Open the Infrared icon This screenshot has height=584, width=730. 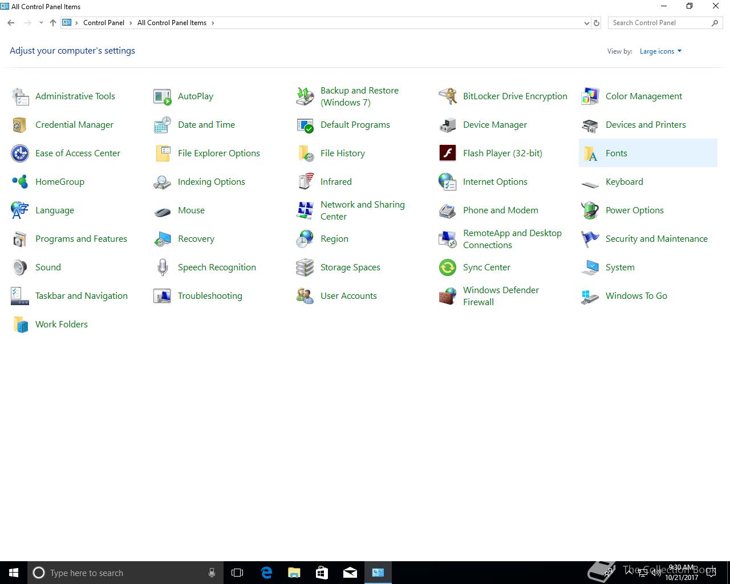click(305, 182)
